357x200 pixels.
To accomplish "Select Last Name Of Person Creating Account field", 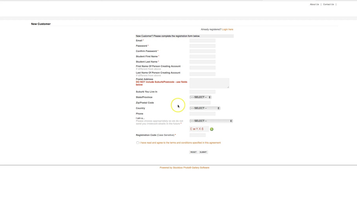I will 202,74.
